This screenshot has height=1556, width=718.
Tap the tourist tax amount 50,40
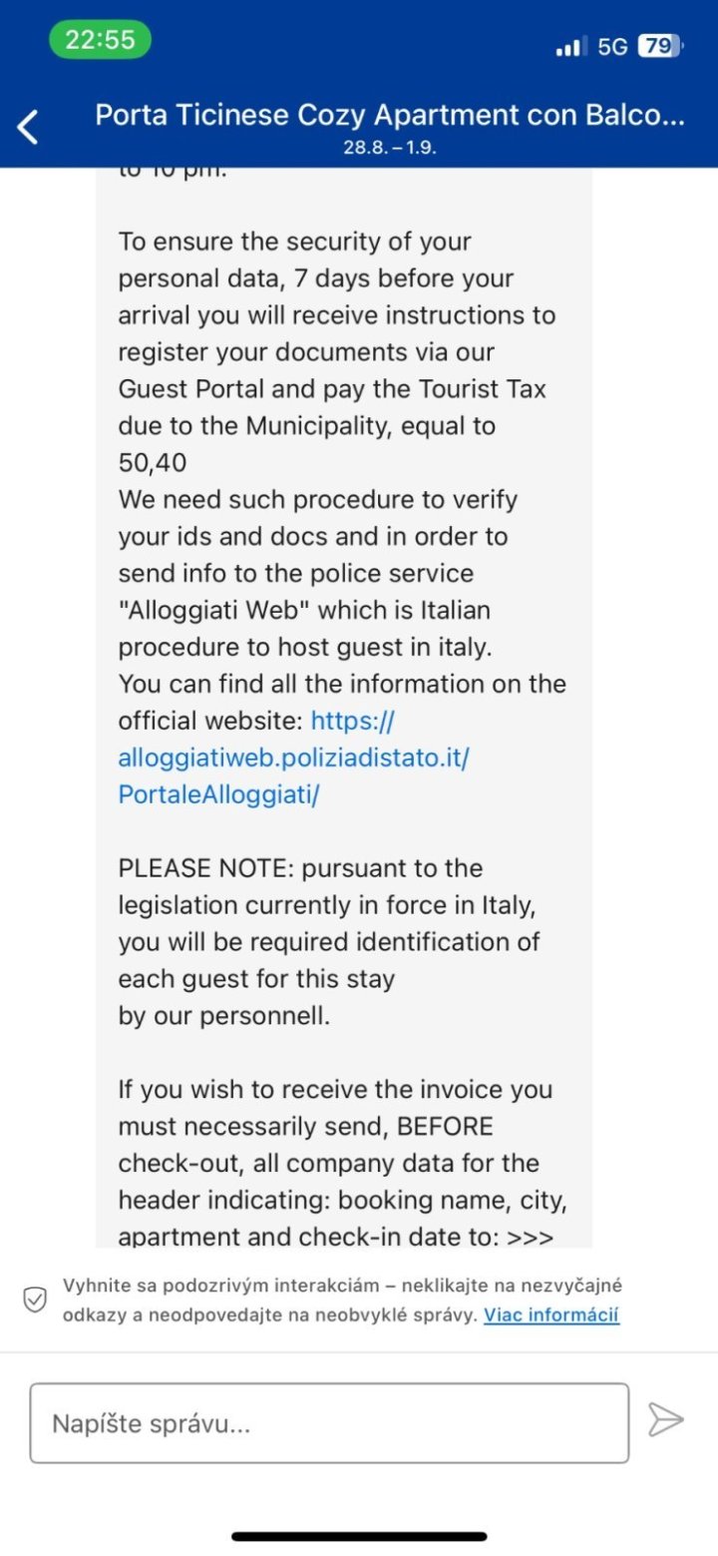click(x=153, y=463)
